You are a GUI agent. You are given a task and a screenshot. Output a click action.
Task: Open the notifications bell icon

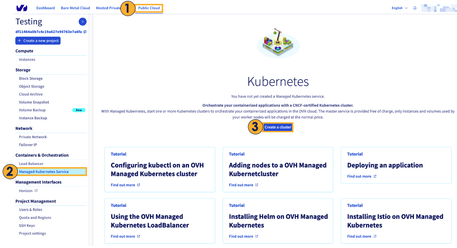point(415,8)
